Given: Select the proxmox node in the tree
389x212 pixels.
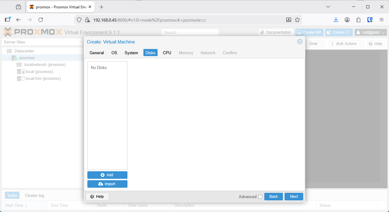Looking at the screenshot, I should 27,58.
